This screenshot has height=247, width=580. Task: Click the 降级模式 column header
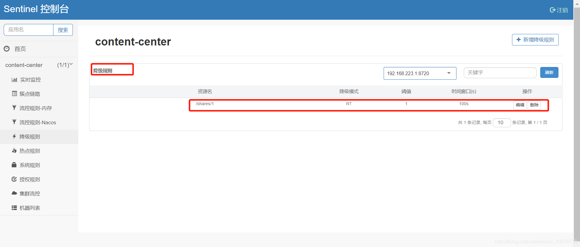pyautogui.click(x=349, y=92)
